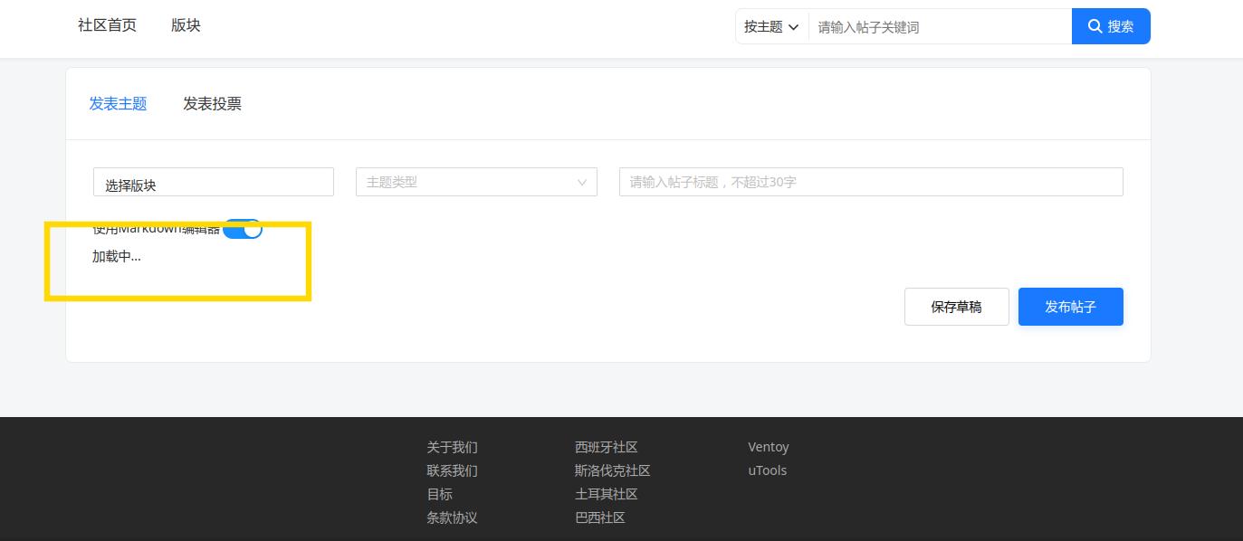Screen dimensions: 1243x541
Task: Visit the uTools footer link
Action: 767,470
